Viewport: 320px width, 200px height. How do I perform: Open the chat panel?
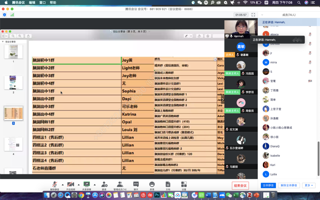point(136,185)
